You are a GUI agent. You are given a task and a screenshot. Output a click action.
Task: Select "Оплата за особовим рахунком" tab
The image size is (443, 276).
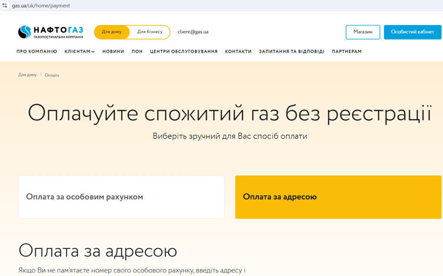(x=121, y=197)
